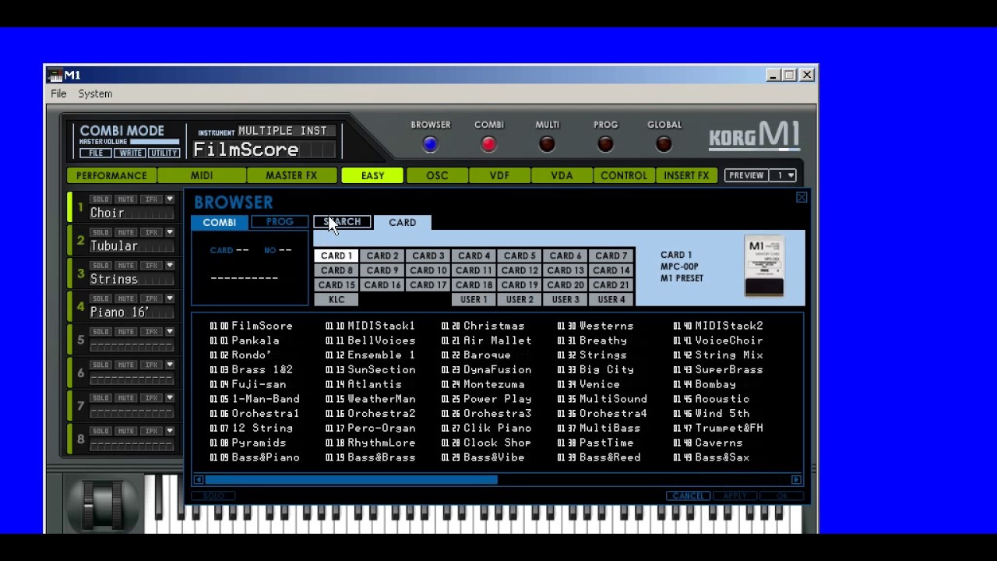
Task: Select the KLC bank button
Action: click(336, 300)
